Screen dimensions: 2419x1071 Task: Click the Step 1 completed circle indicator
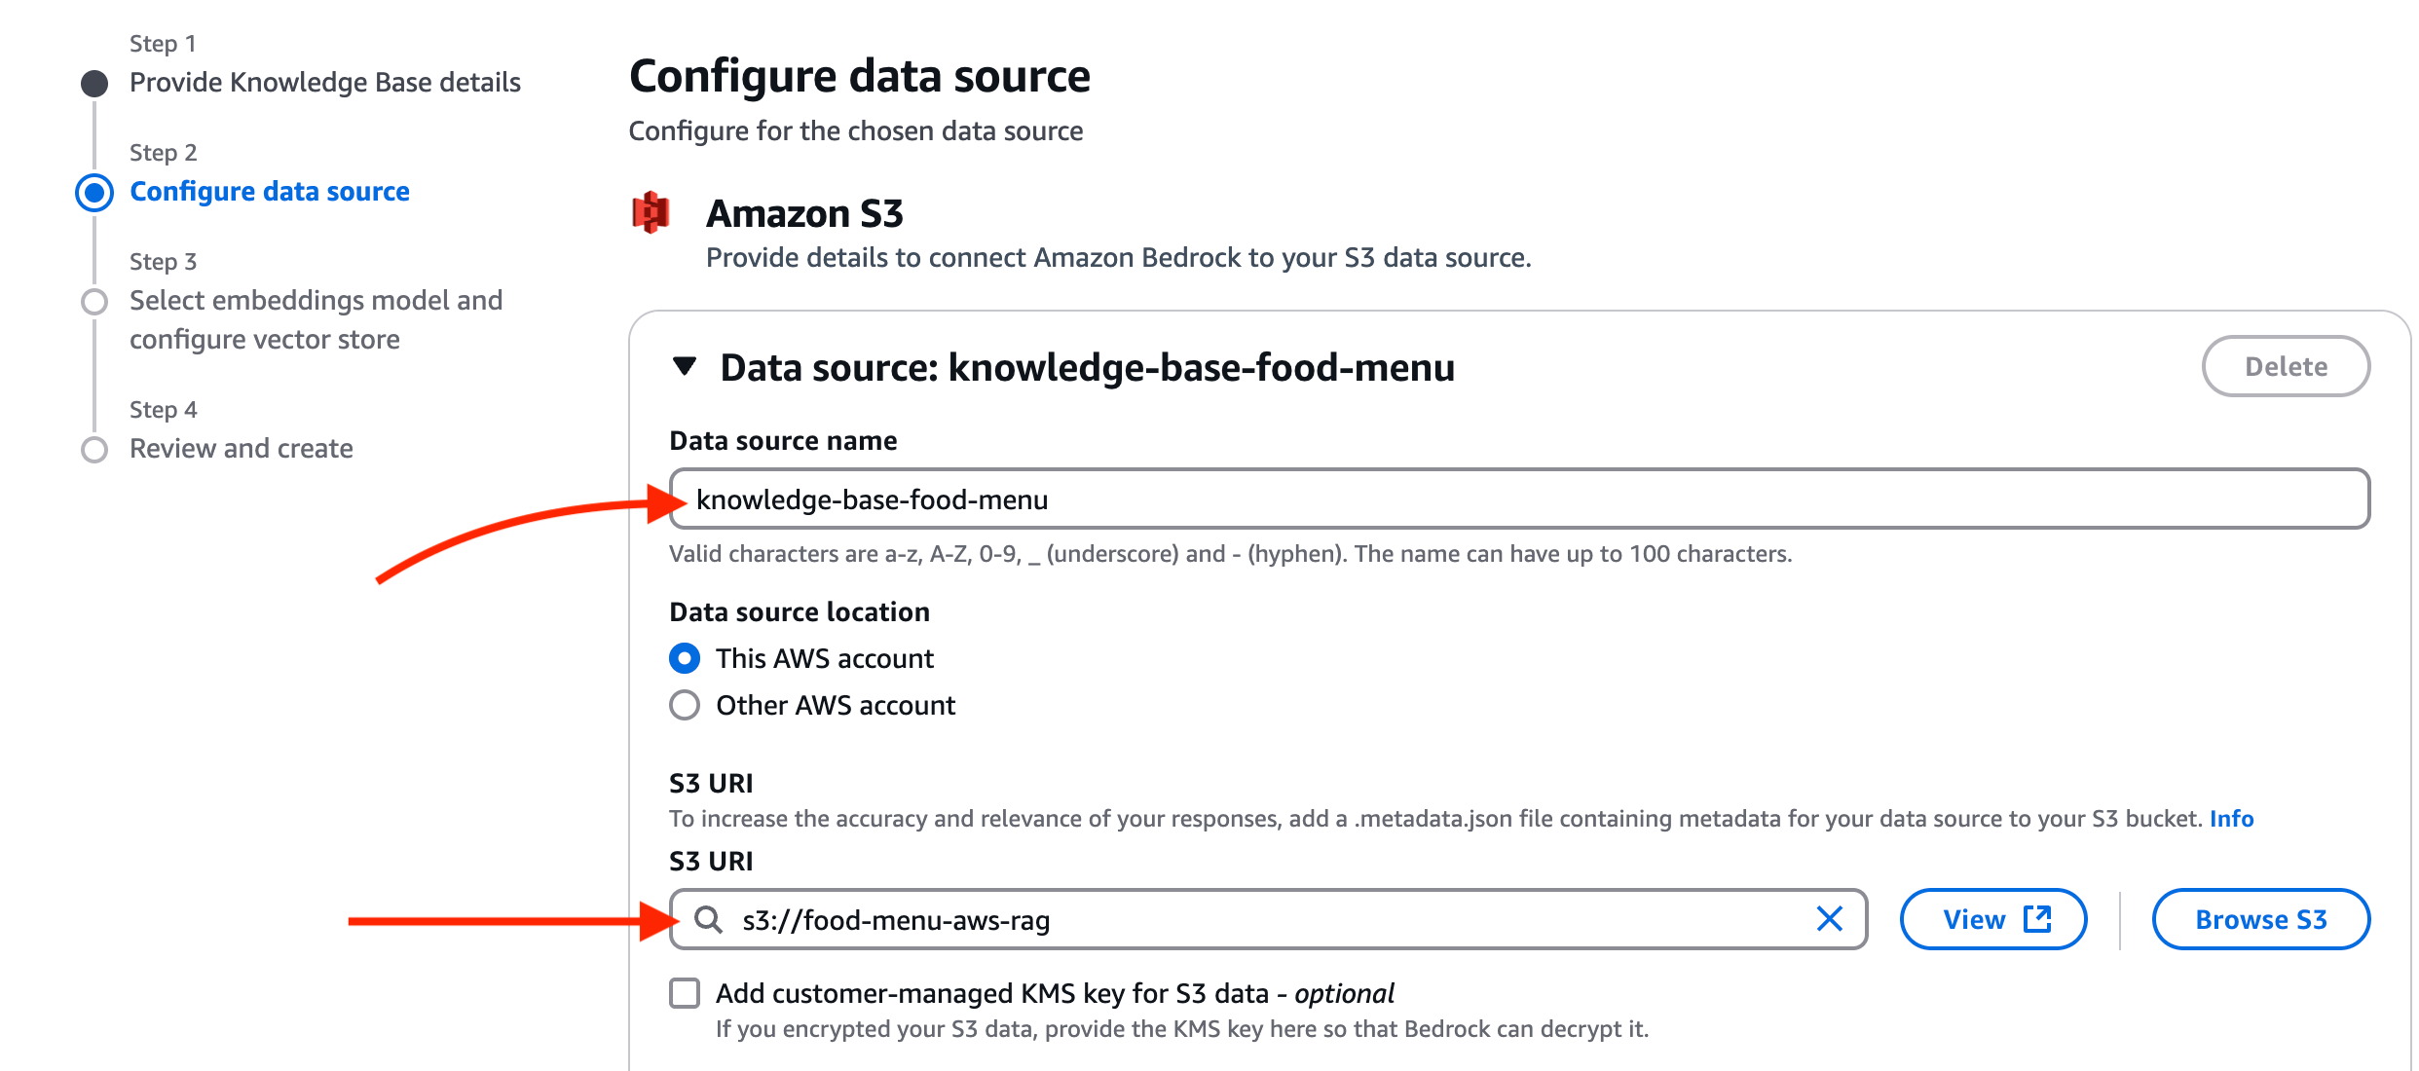94,84
